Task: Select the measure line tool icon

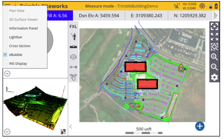Action: click(73, 67)
